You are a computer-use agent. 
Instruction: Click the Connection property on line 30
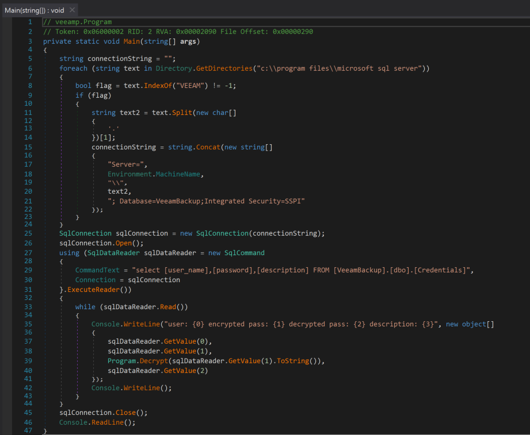(96, 280)
